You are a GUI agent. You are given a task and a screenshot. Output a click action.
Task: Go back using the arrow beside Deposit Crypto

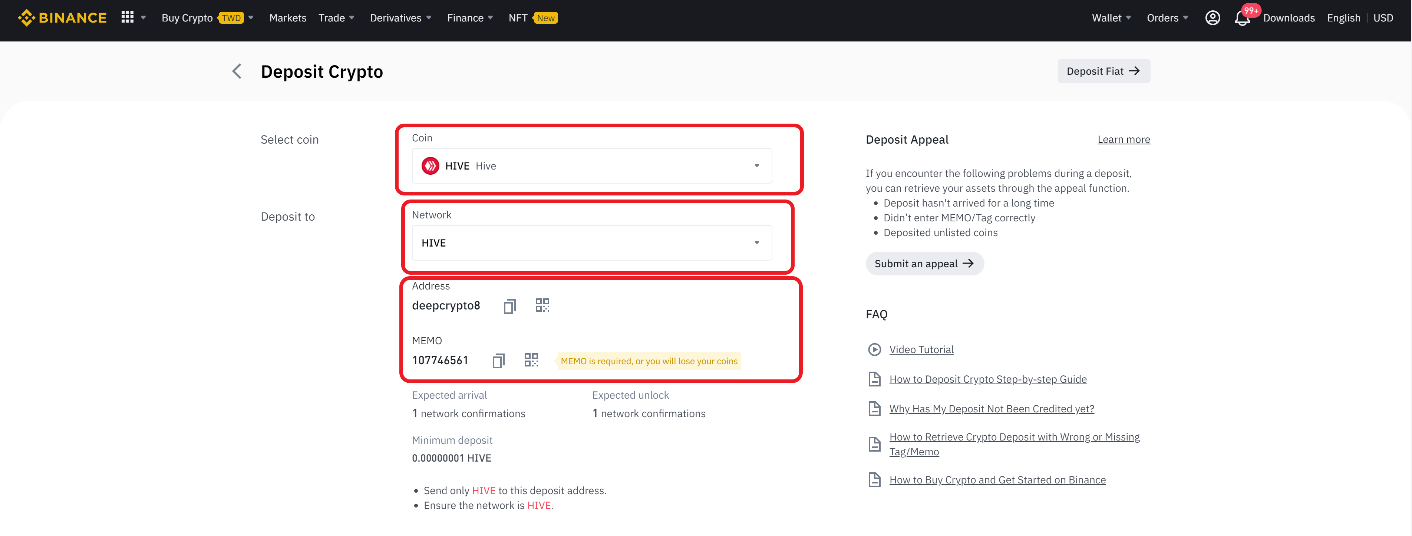(237, 71)
